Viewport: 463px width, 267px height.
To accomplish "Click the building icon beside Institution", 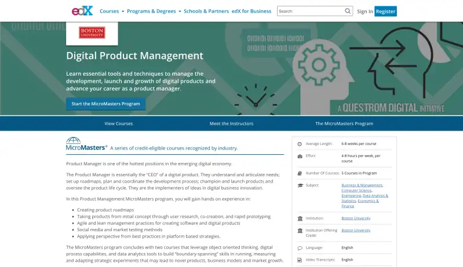I will 300,218.
